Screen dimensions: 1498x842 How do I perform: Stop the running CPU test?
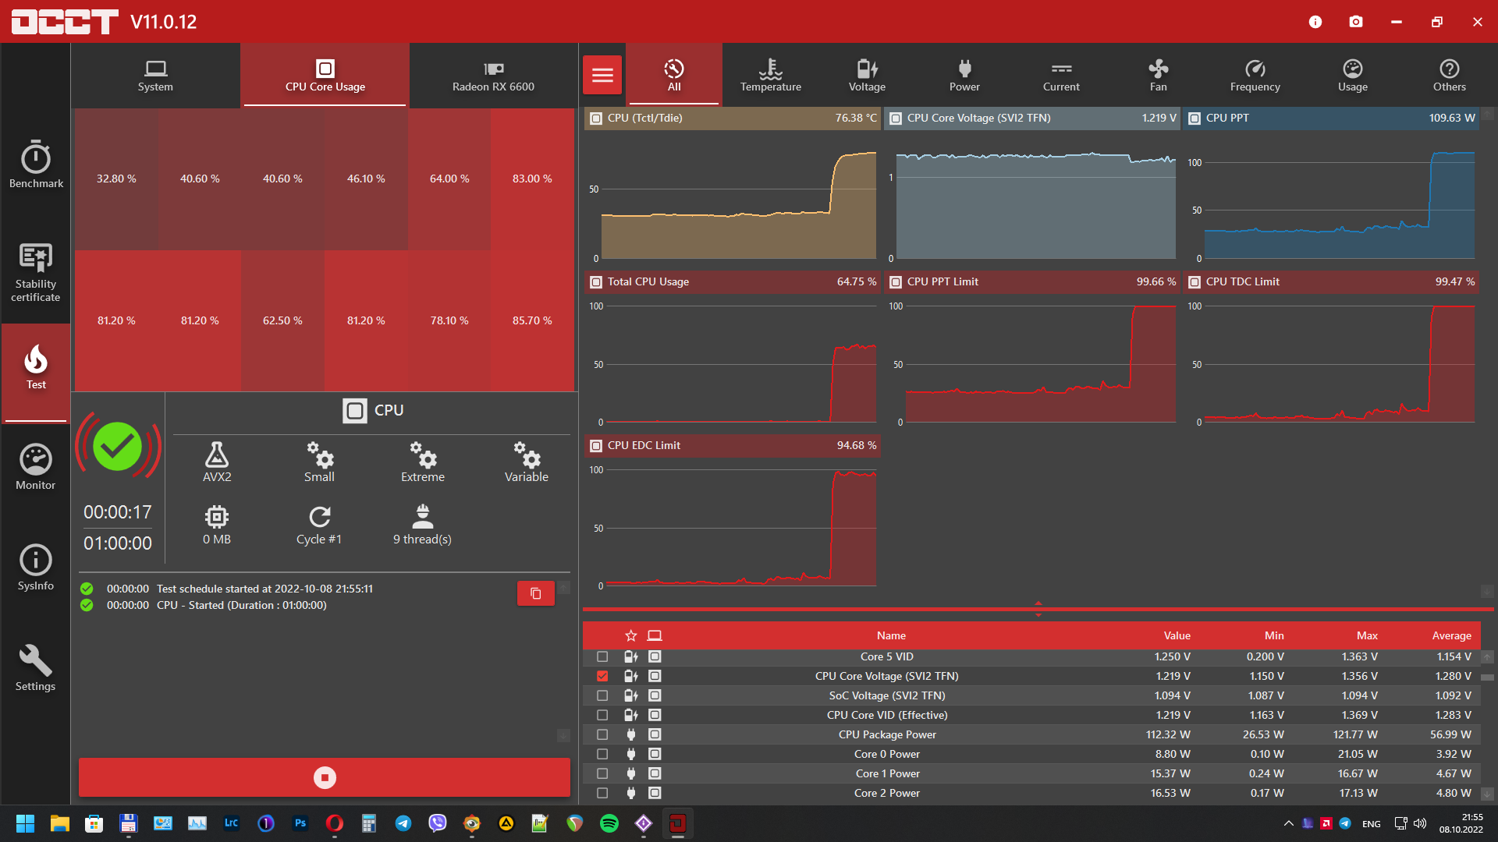(325, 777)
